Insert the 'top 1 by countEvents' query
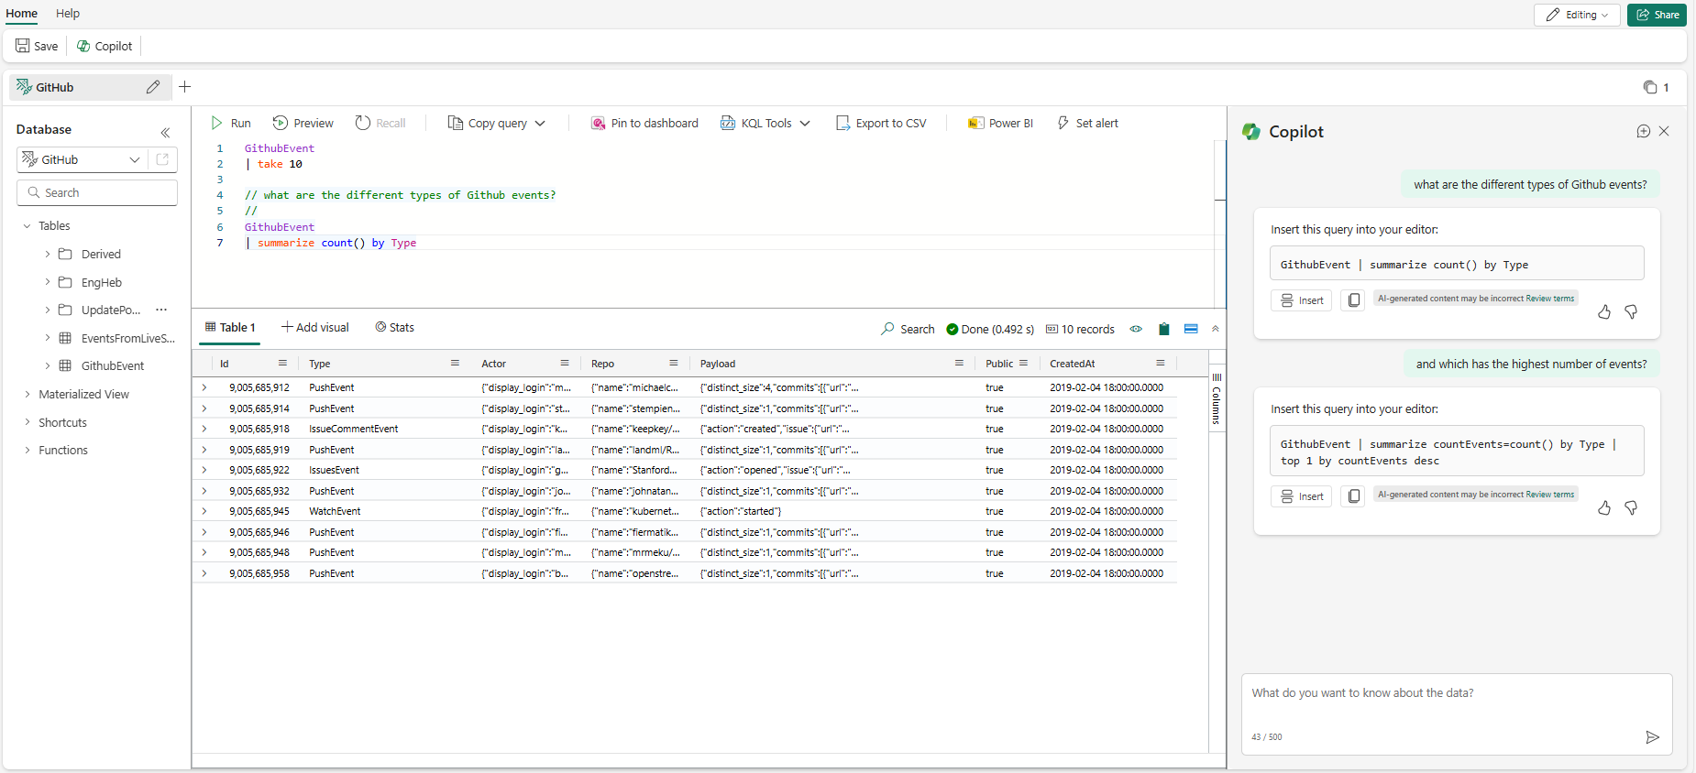 (1301, 496)
